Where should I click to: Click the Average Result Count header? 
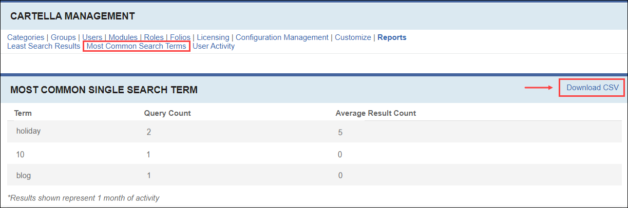click(376, 113)
